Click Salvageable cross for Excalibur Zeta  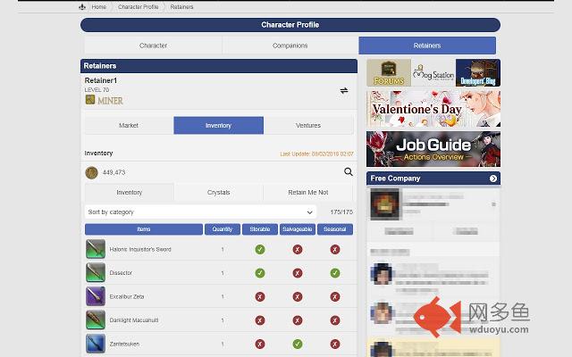point(298,296)
